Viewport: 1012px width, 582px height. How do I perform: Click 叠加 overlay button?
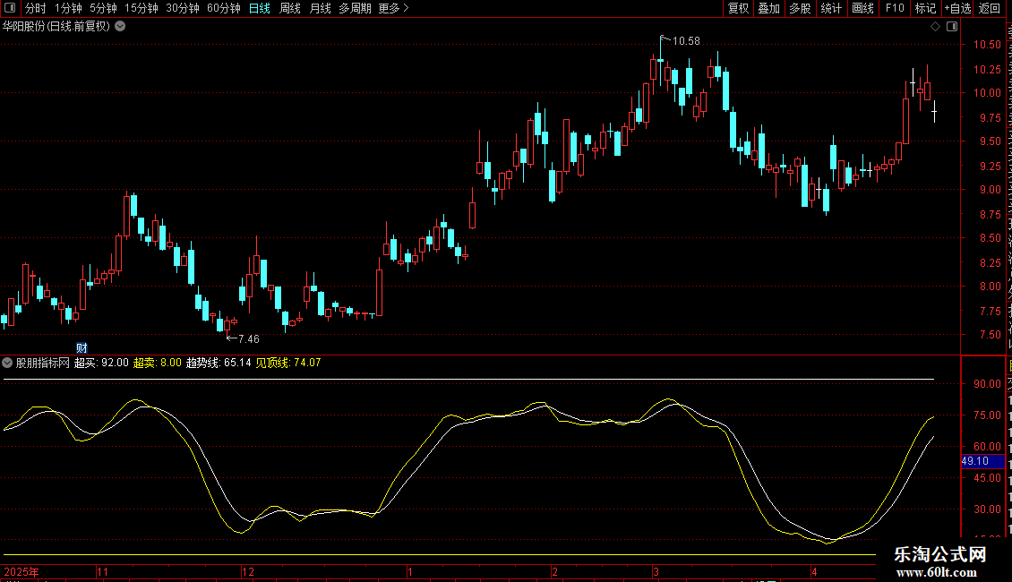[x=768, y=8]
